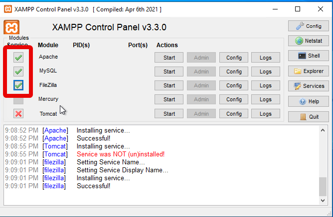View Tomcat Logs
The height and width of the screenshot is (217, 333).
266,114
